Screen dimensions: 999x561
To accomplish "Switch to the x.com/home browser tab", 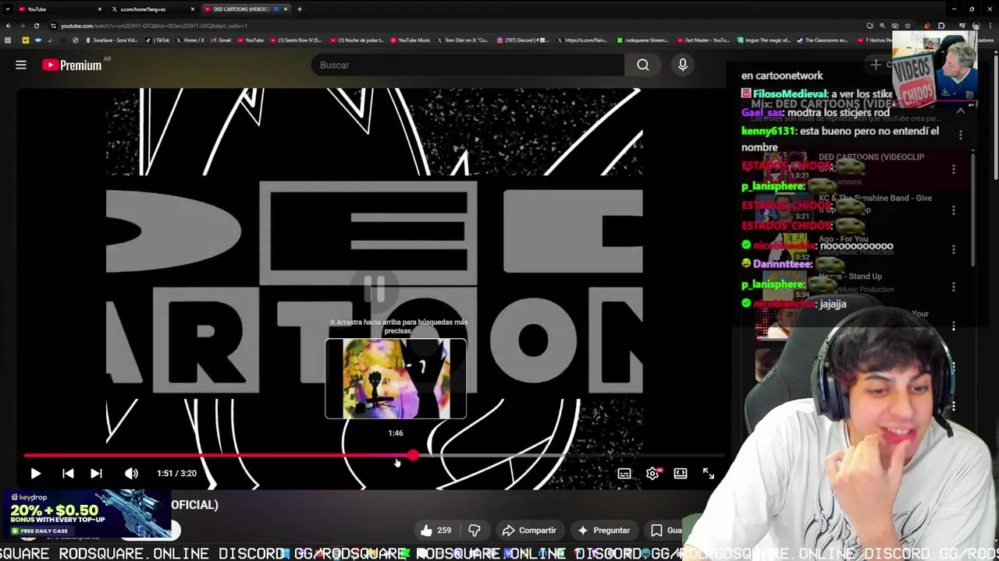I will [152, 9].
